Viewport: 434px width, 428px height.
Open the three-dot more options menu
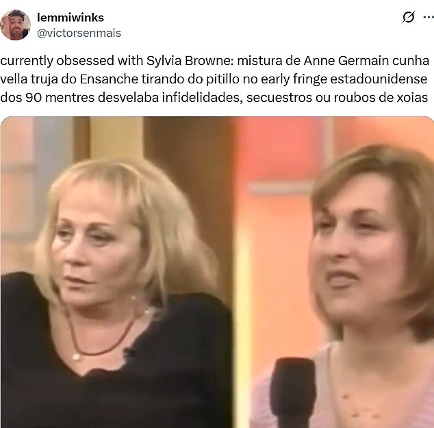click(x=429, y=17)
